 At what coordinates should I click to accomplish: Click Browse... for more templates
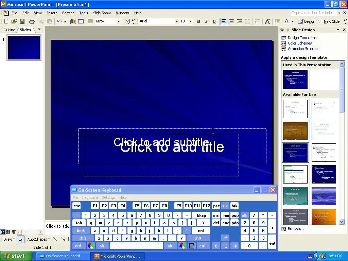pos(296,229)
